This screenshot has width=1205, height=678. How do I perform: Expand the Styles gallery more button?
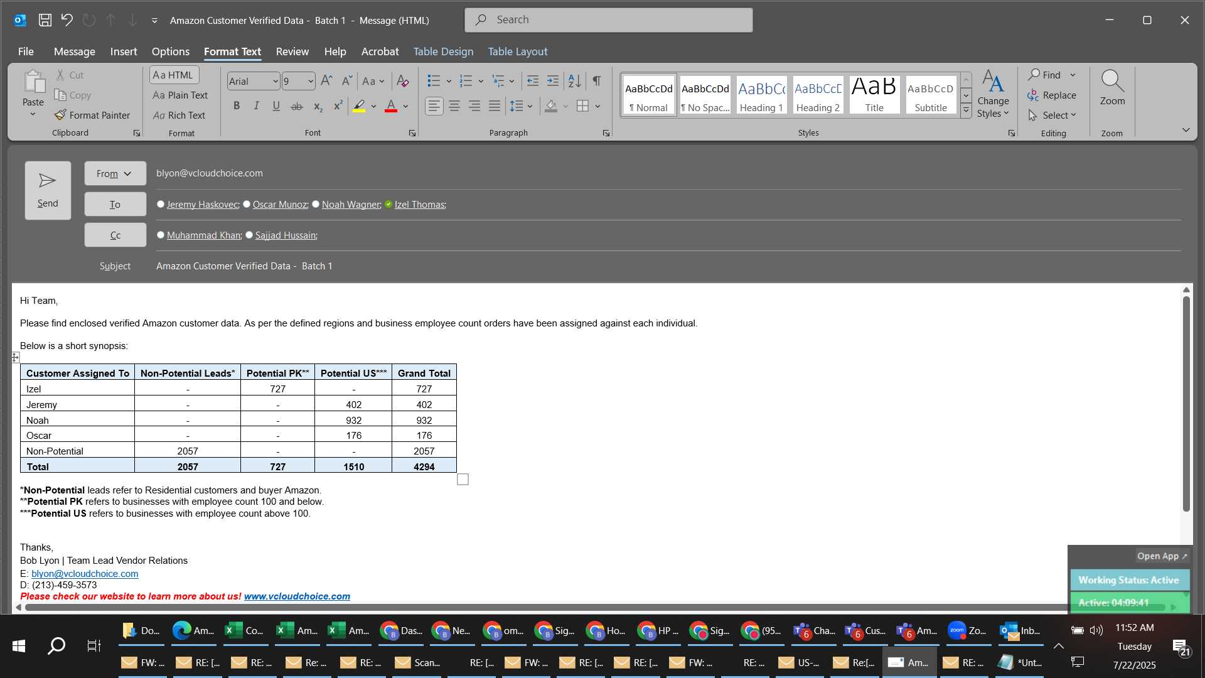pos(966,111)
